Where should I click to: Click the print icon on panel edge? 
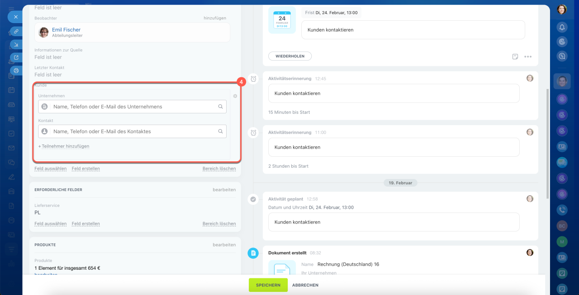(x=16, y=70)
